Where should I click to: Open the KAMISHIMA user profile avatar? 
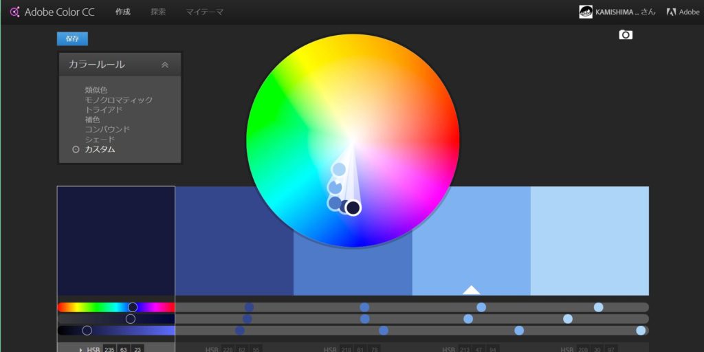click(x=586, y=12)
